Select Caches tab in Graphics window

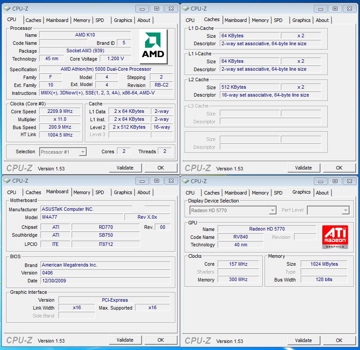212,193
